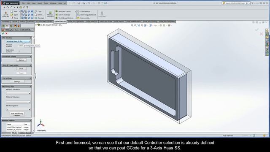The height and width of the screenshot is (152, 270).
Task: Click the Copy command in SolidCAM ribbon
Action: 38,11
